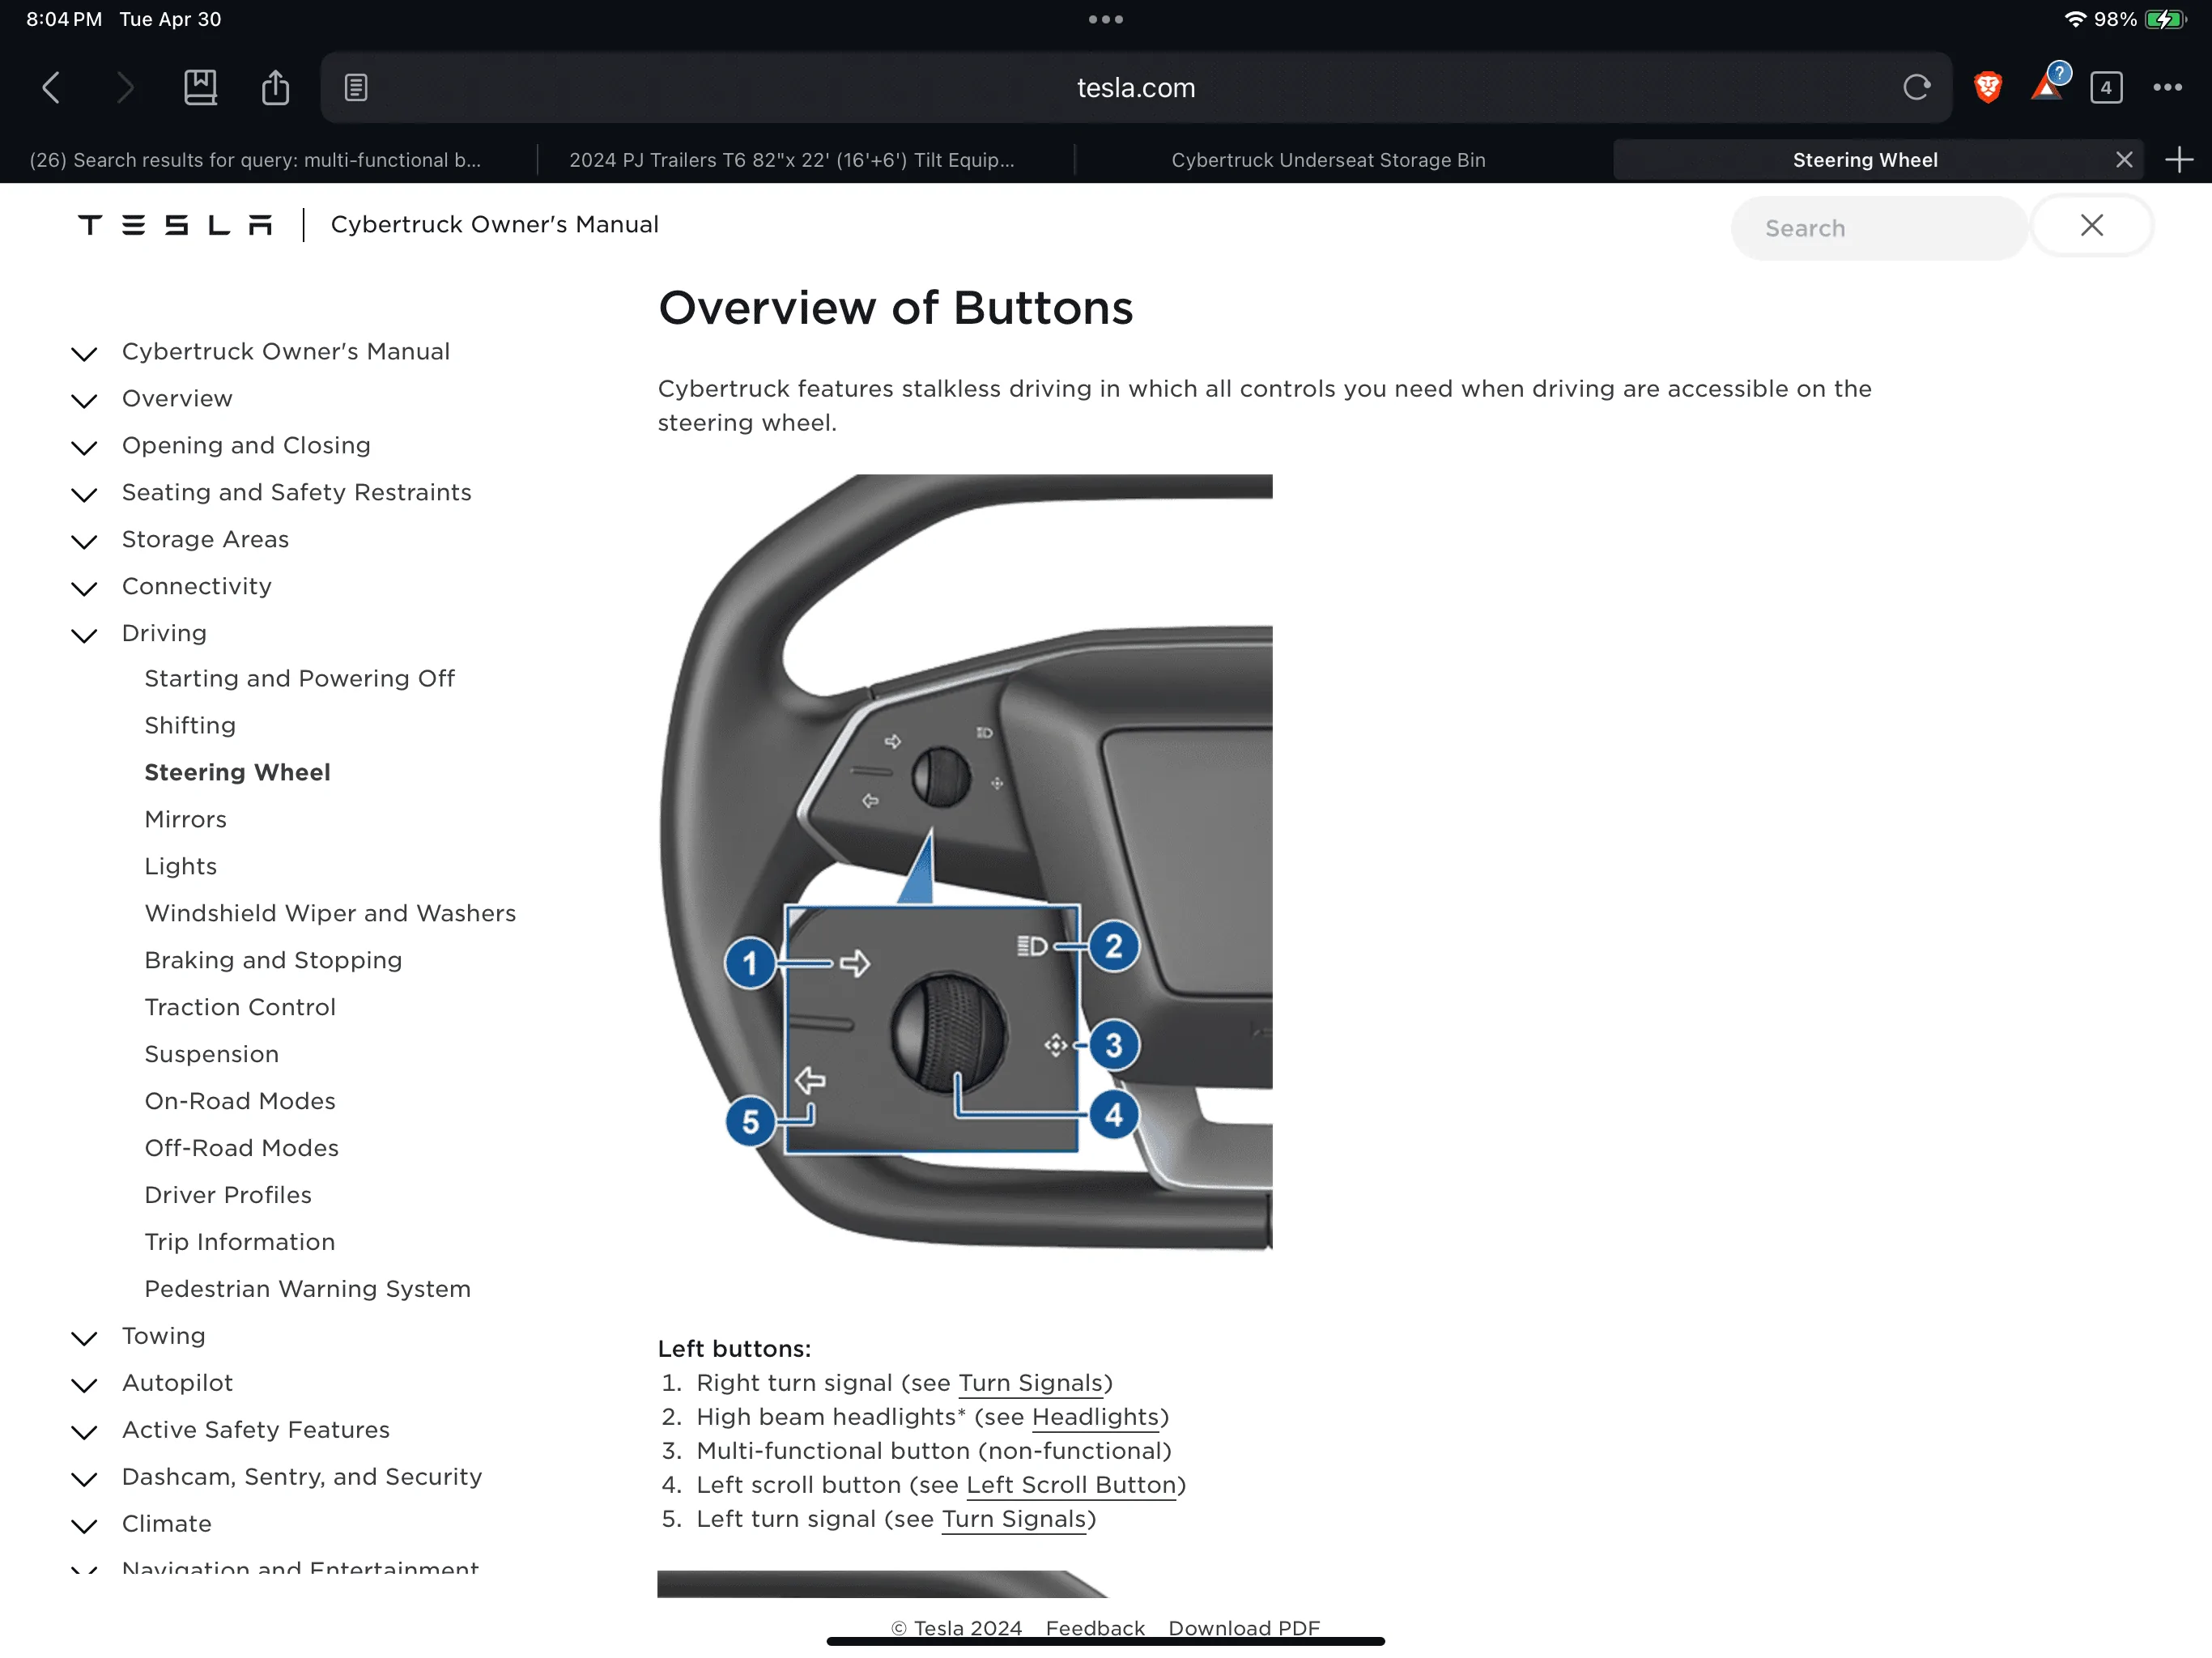Expand the Active Safety Features chevron
2212x1658 pixels.
(x=84, y=1432)
